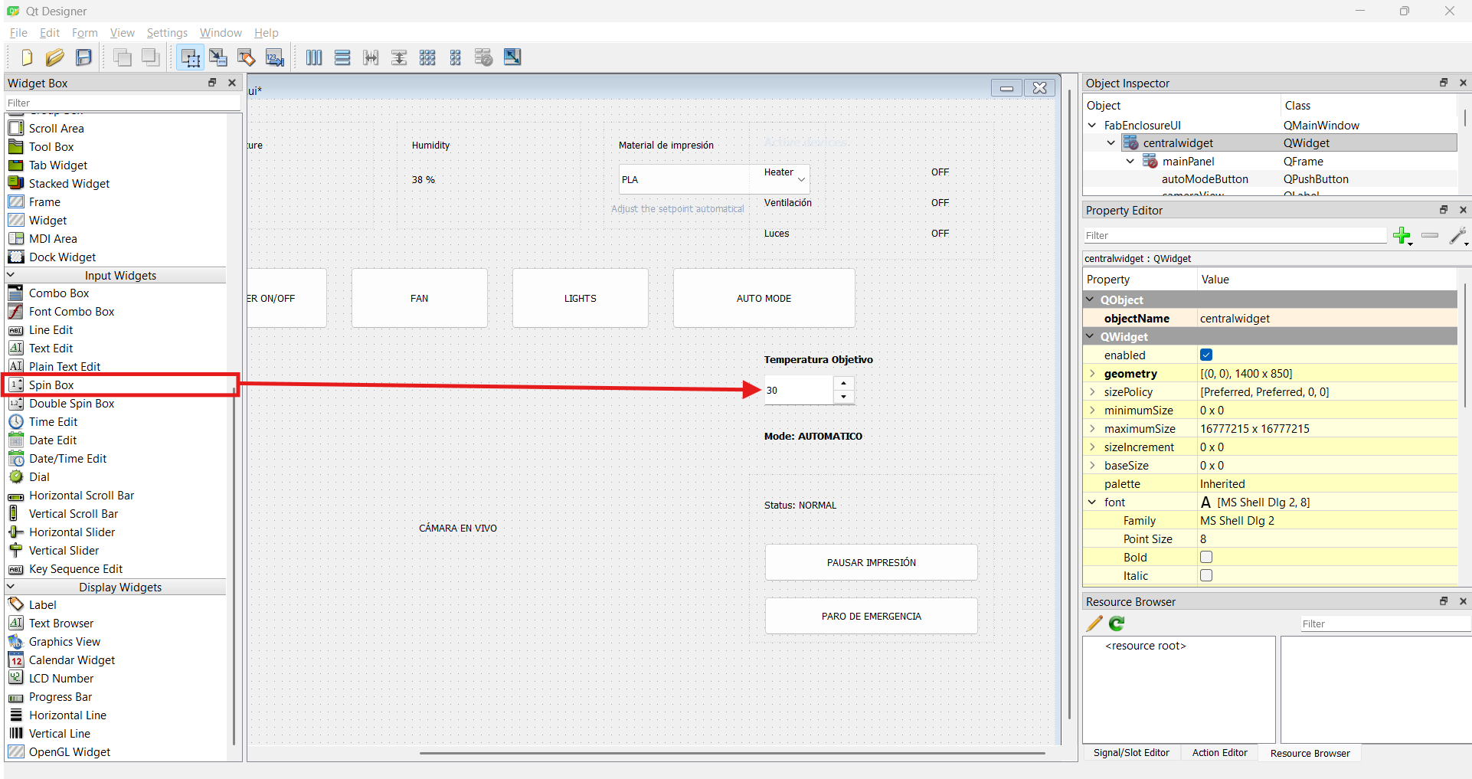Add dynamic property with green plus

tap(1402, 236)
